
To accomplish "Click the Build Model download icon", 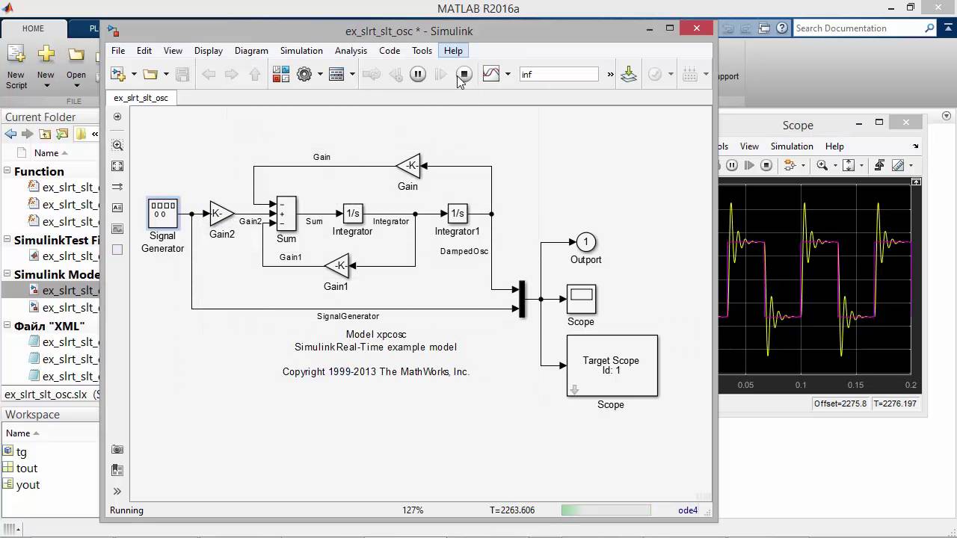I will (629, 74).
